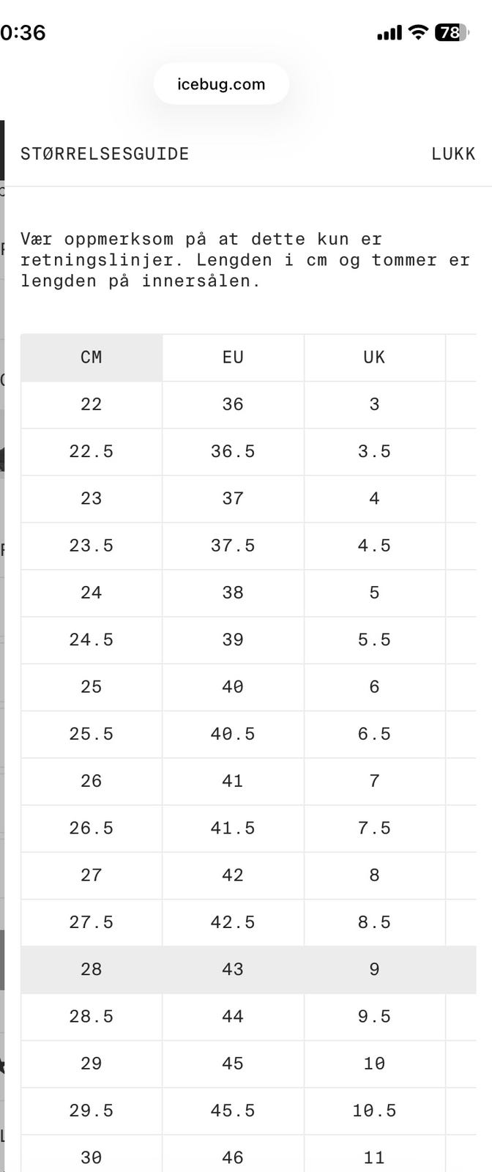Tap the guideline note about innersålen
492x1172 pixels.
(x=245, y=260)
